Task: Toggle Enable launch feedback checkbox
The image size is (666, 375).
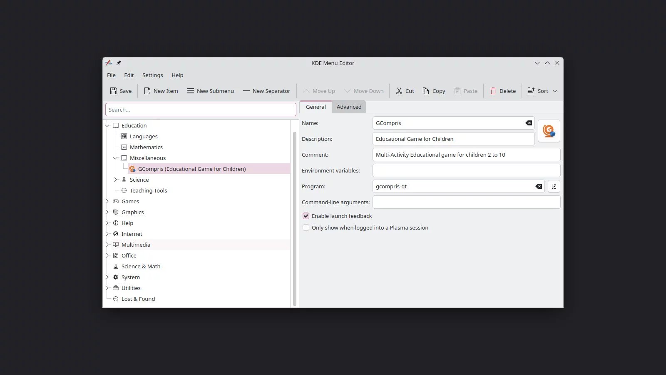Action: 306,216
